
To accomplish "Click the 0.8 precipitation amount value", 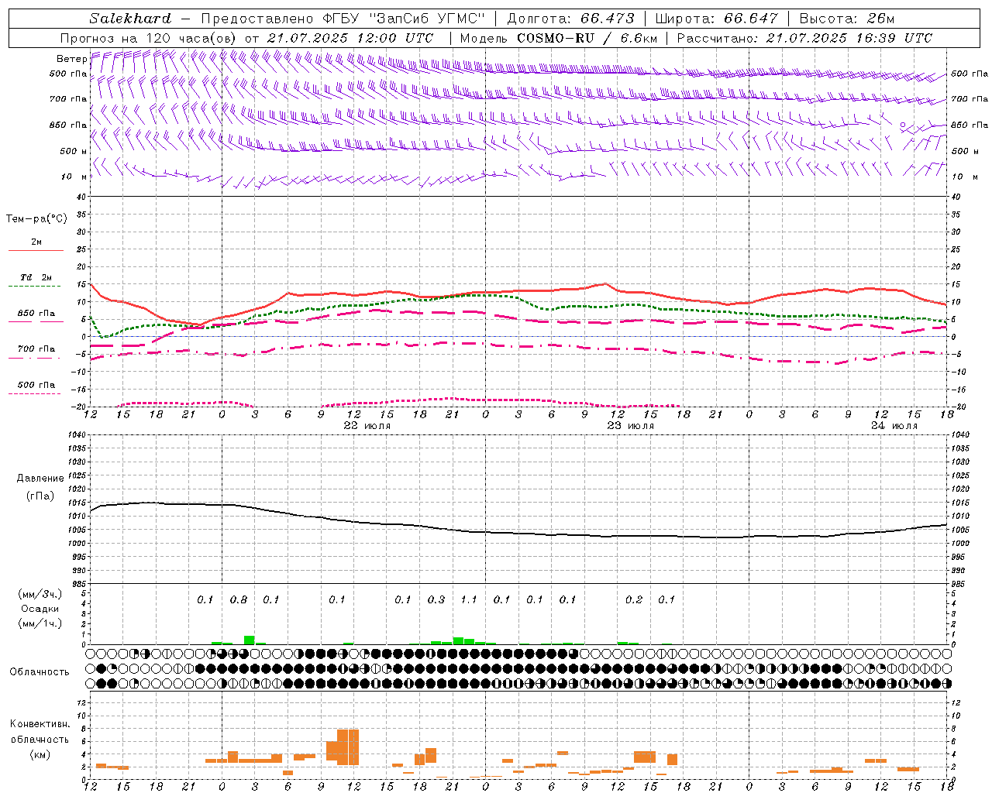I will [239, 599].
